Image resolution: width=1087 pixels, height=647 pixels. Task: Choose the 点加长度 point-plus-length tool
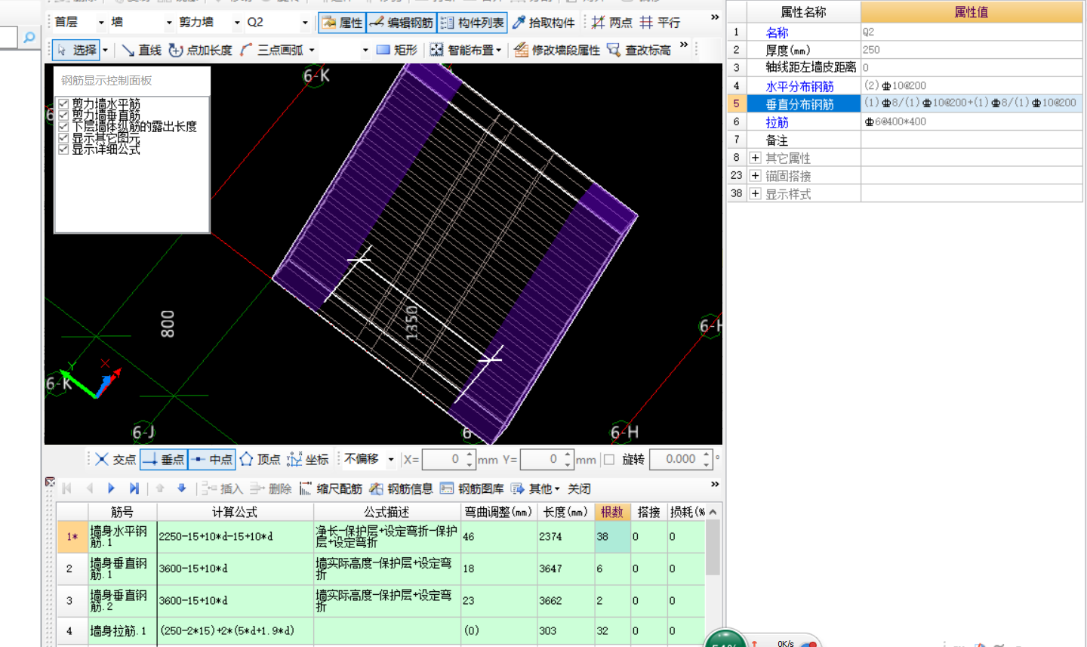click(x=200, y=50)
